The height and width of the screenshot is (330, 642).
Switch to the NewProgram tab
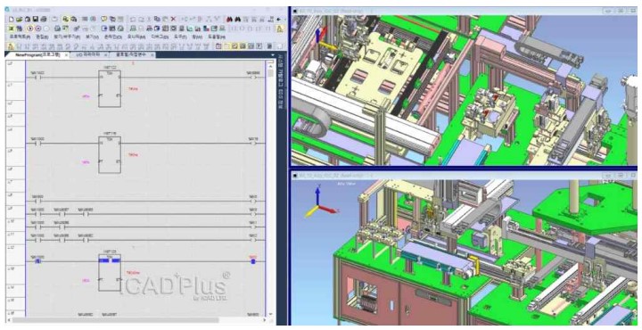click(37, 55)
